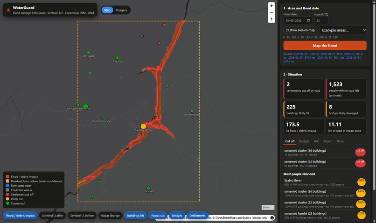Screen dimensions: 376x223
Task: Select the green Bahun Danda marker
Action: [x=102, y=117]
